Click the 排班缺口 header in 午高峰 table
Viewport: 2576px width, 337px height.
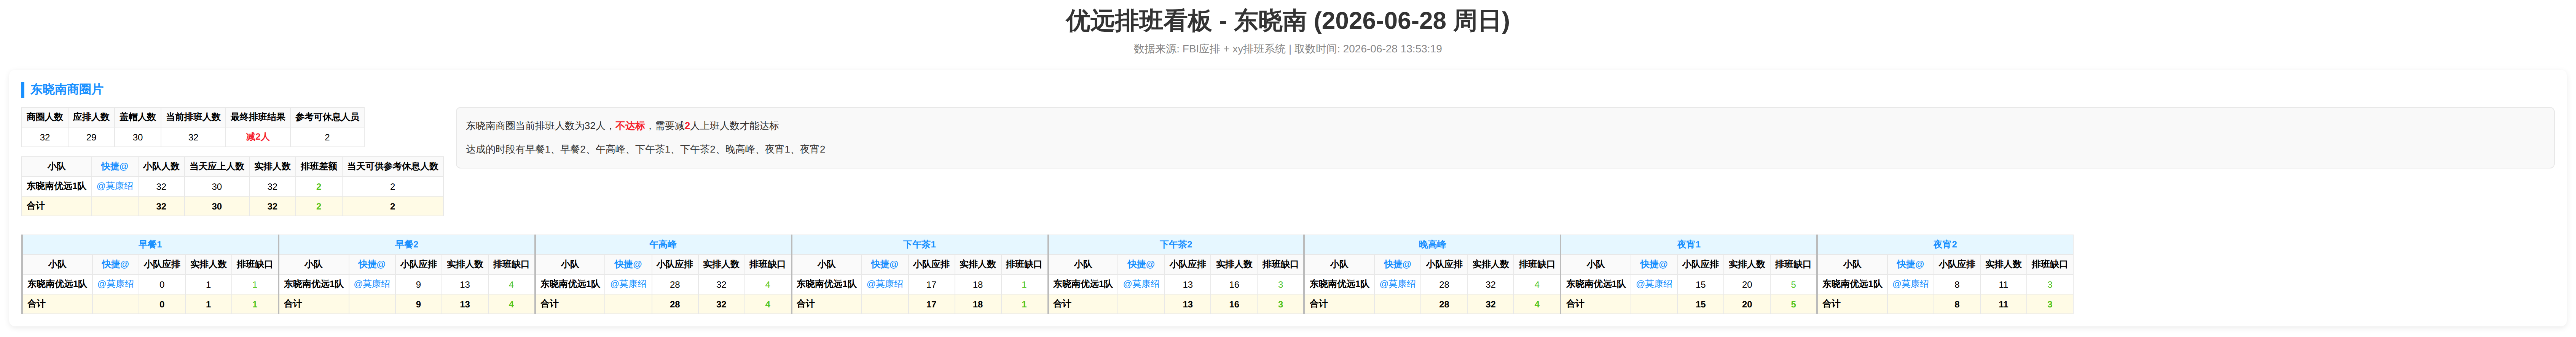(768, 264)
